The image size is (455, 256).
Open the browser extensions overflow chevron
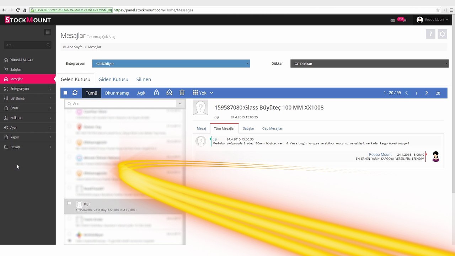coord(445,10)
